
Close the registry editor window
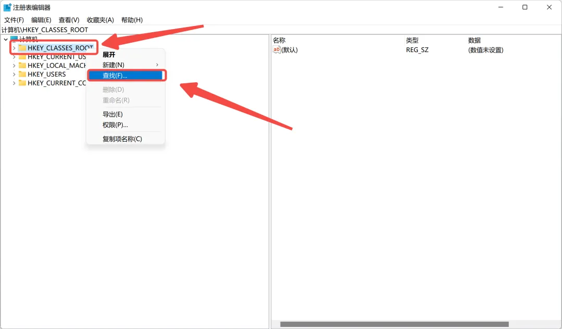click(x=549, y=7)
